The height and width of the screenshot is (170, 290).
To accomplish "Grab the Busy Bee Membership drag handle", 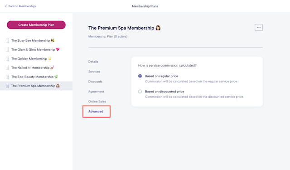I will [8, 40].
